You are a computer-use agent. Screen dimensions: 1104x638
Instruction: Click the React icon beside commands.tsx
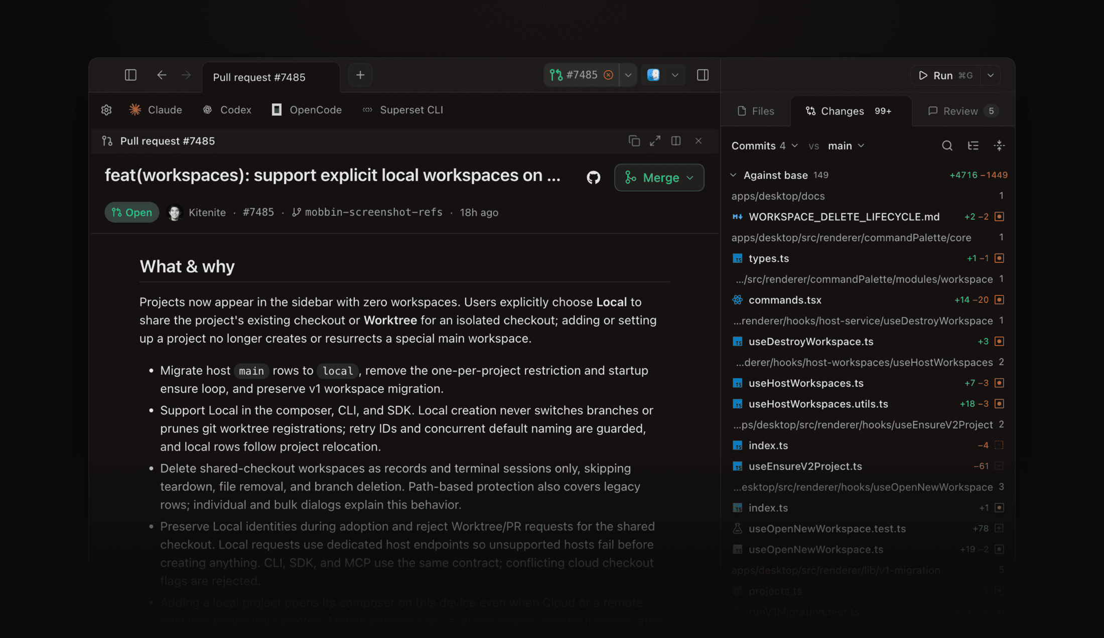tap(737, 300)
